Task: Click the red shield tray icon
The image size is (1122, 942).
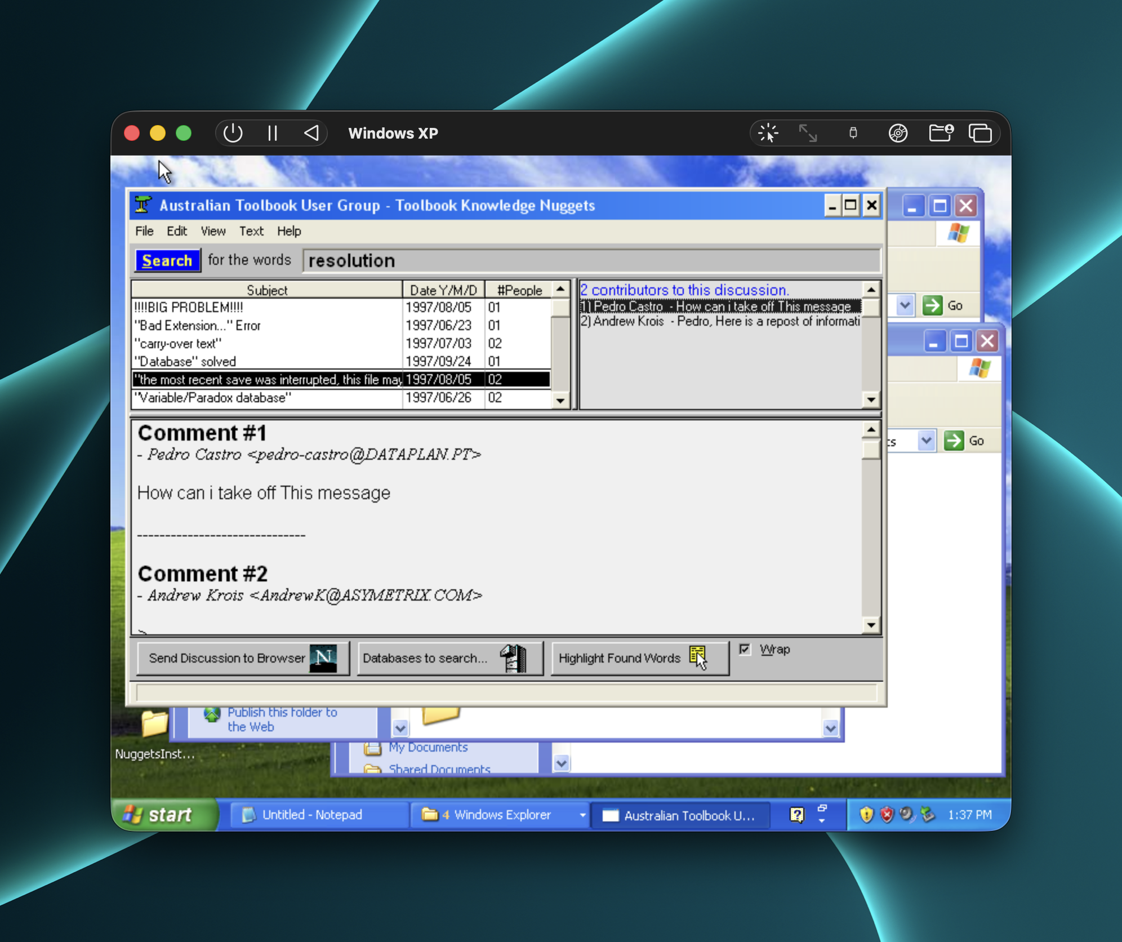Action: [887, 815]
